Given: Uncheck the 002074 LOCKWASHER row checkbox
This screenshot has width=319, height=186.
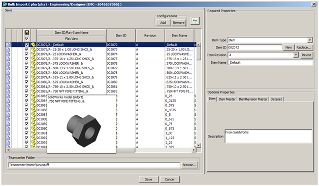Looking at the screenshot, I should click(26, 54).
